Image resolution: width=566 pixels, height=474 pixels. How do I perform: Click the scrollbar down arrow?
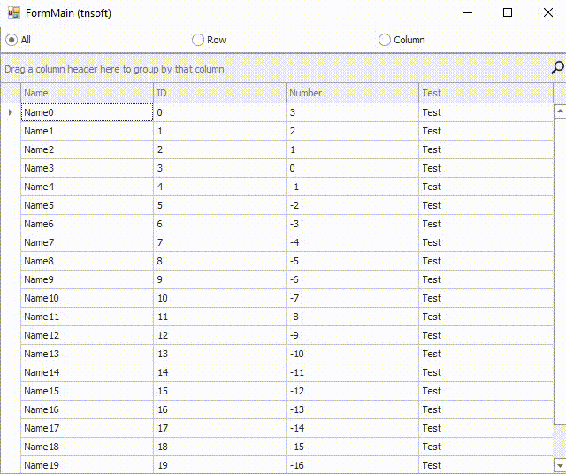[x=560, y=465]
